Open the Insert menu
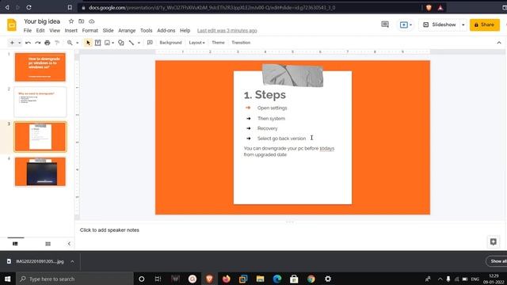Viewport: 507px width, 285px height. coord(71,30)
